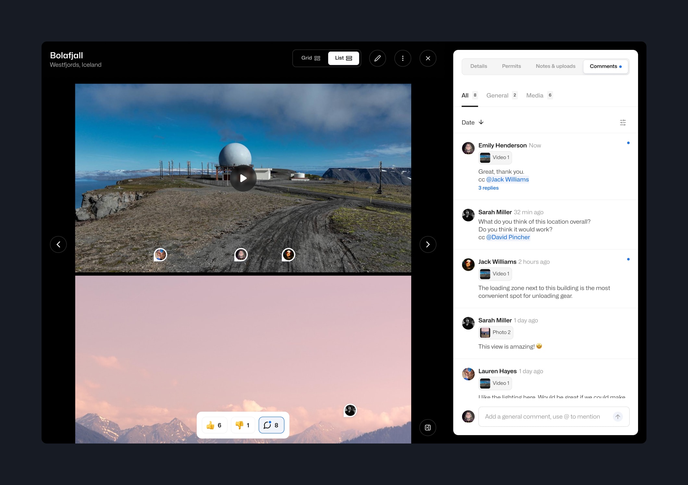Open Video 1 chip in Emily Henderson's comment

click(x=495, y=158)
